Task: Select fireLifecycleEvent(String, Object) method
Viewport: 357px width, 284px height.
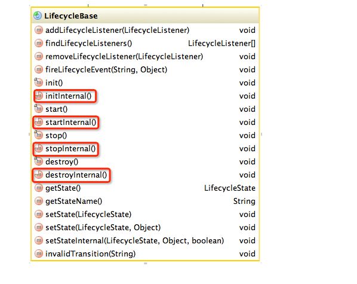Action: pyautogui.click(x=106, y=69)
